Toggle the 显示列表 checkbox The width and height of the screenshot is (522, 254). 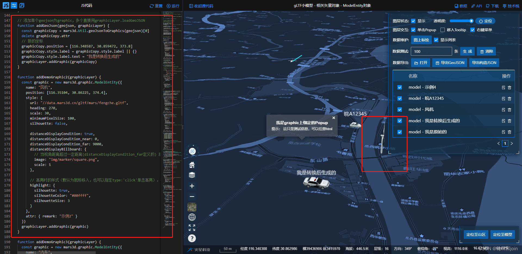click(436, 40)
